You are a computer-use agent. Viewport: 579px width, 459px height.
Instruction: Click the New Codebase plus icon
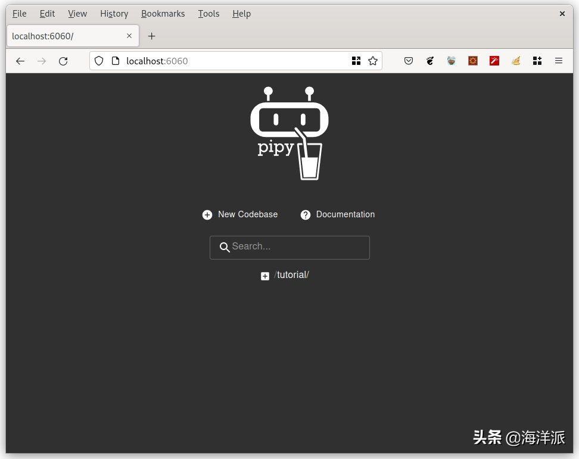(x=207, y=215)
